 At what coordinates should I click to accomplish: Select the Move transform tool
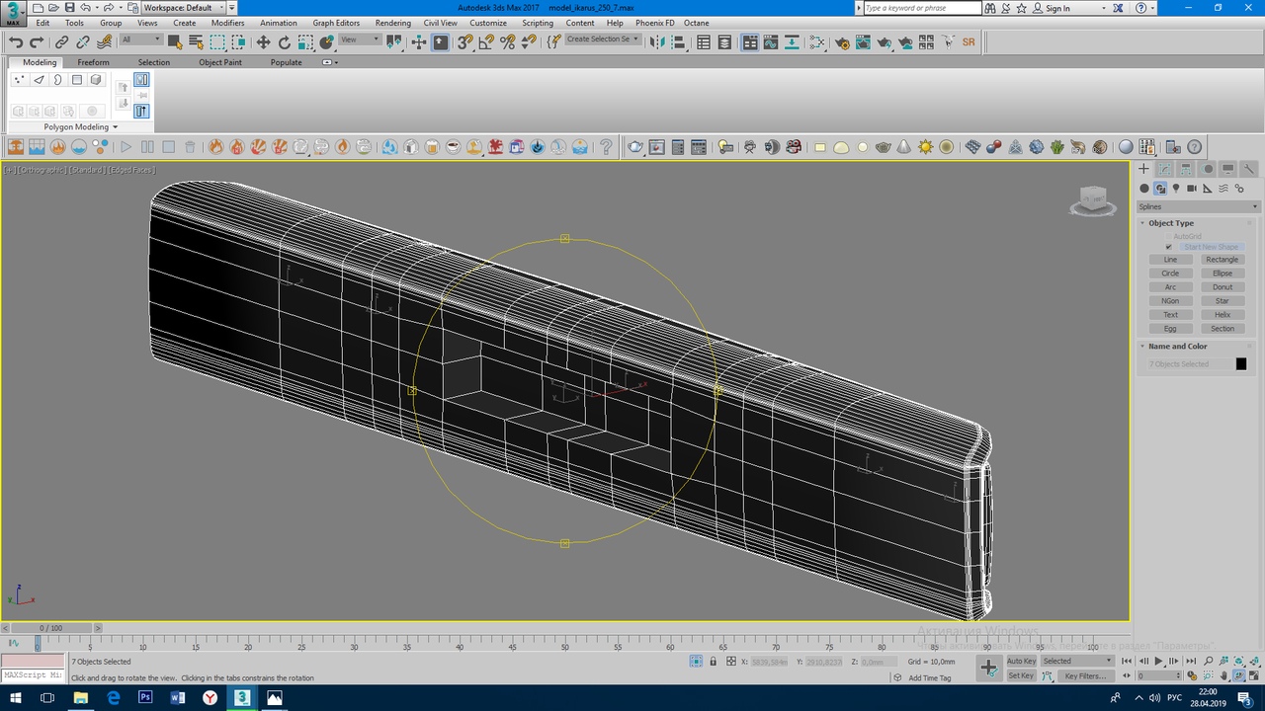pyautogui.click(x=263, y=42)
